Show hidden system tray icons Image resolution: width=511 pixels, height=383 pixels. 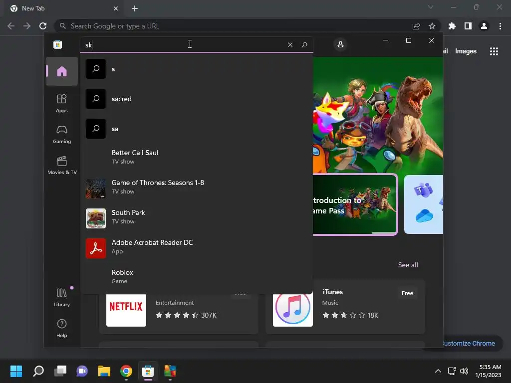(x=438, y=371)
